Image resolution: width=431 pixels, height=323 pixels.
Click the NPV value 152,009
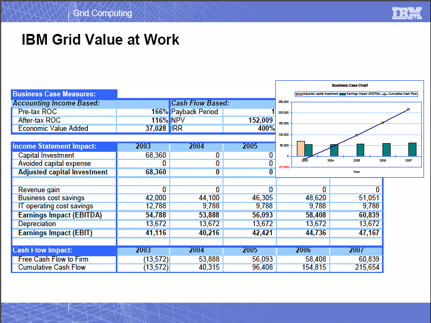(x=261, y=120)
